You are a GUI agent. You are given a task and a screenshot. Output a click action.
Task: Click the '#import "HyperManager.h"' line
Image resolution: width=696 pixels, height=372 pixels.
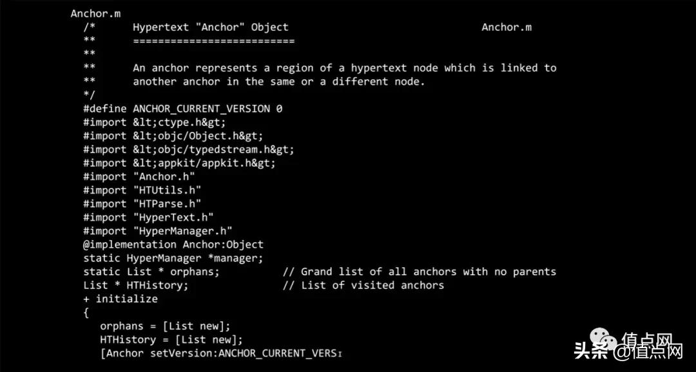click(158, 231)
